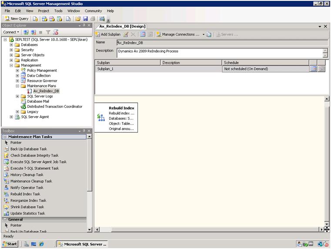Click the Add Subplan button

coord(108,34)
